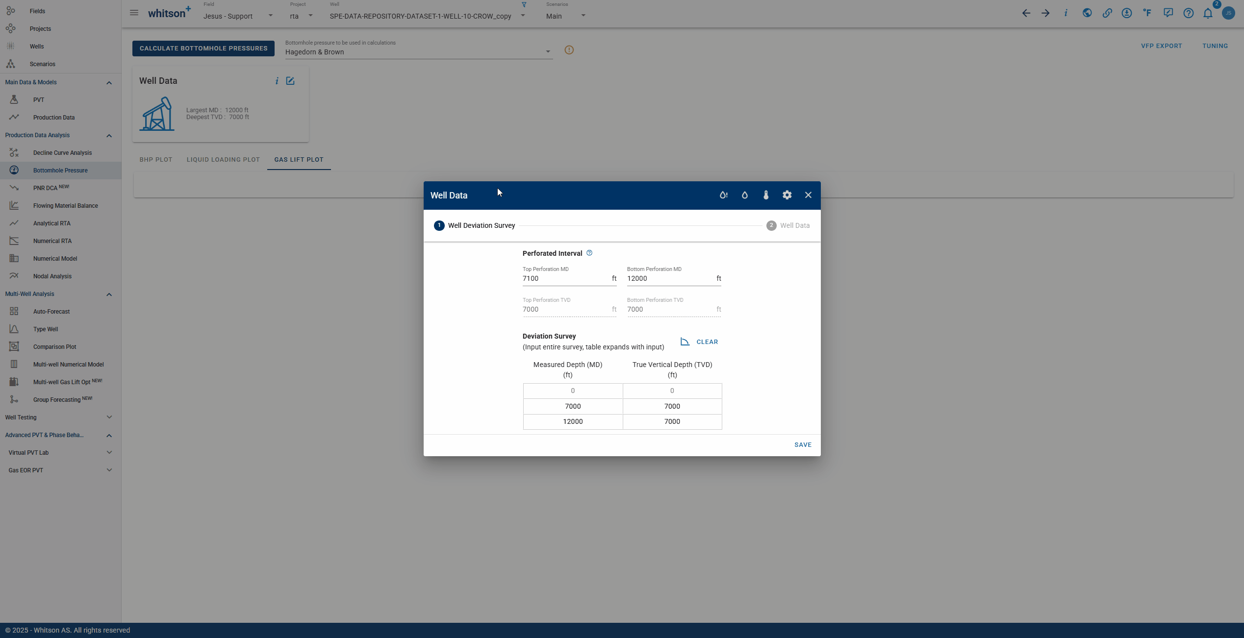Click the orange warning icon beside Hagedorn & Brown
The image size is (1244, 638).
coord(569,50)
